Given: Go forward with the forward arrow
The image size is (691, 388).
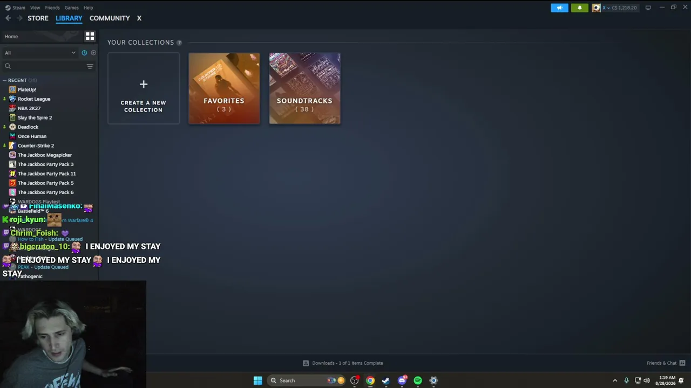Looking at the screenshot, I should tap(19, 18).
